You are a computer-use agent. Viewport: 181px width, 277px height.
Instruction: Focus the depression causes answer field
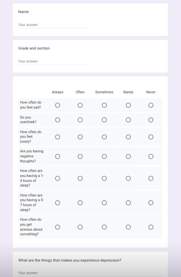point(90,273)
